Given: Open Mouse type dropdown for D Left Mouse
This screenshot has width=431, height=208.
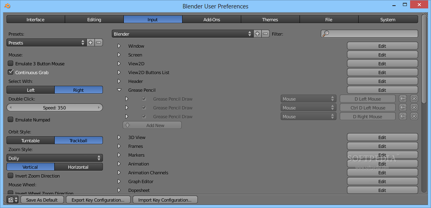Looking at the screenshot, I should 308,99.
